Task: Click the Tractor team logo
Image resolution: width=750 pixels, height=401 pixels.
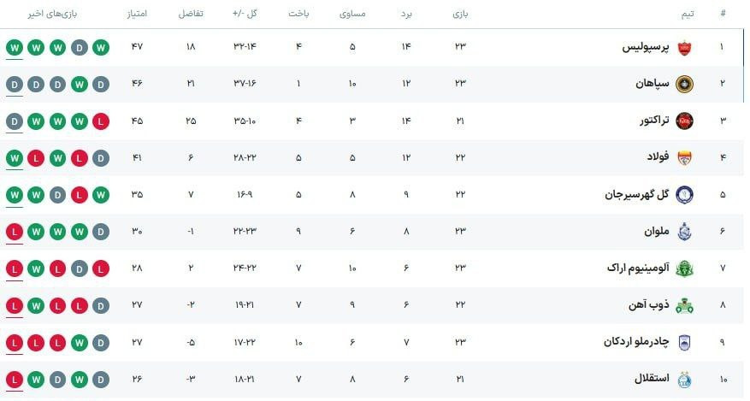Action: 684,121
